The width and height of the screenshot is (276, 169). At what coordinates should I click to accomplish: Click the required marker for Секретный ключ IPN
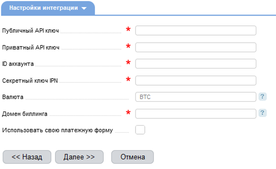coord(128,80)
